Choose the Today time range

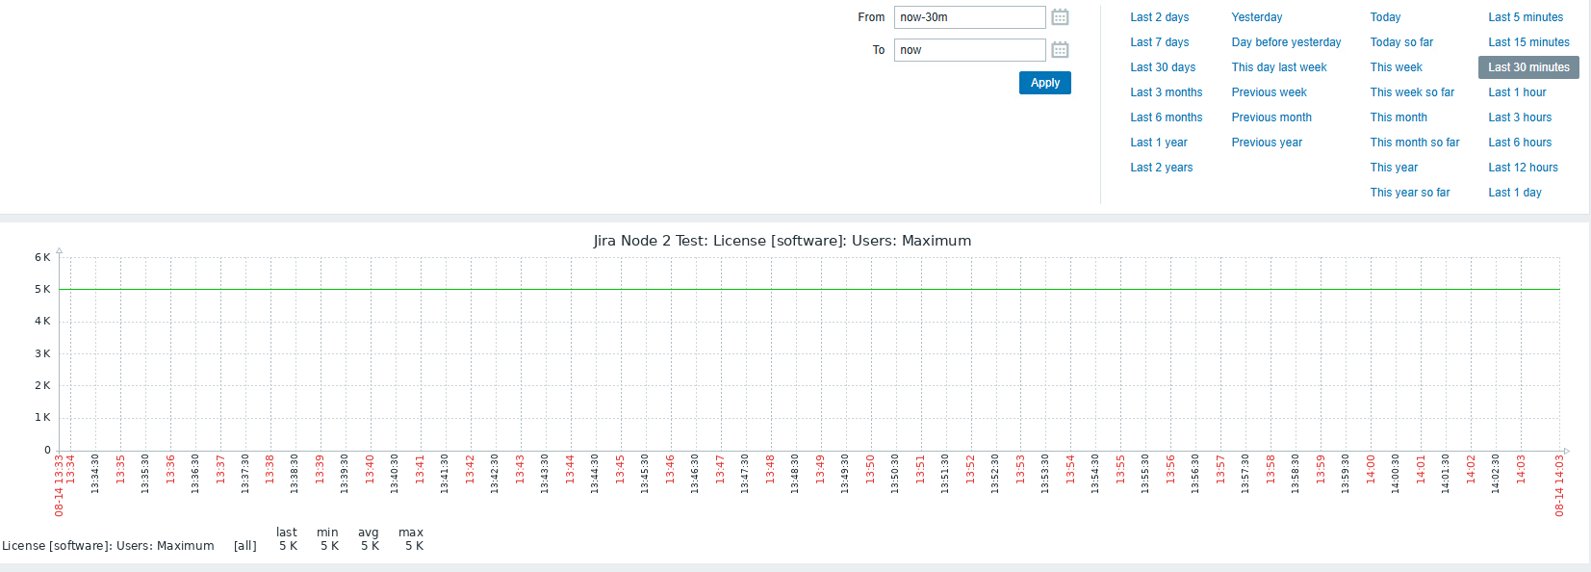tap(1385, 17)
